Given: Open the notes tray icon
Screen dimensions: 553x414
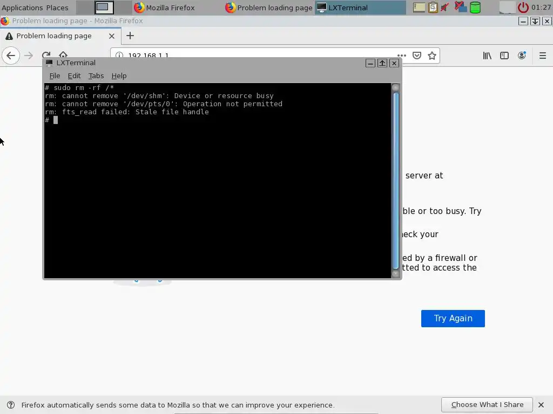Looking at the screenshot, I should (419, 8).
